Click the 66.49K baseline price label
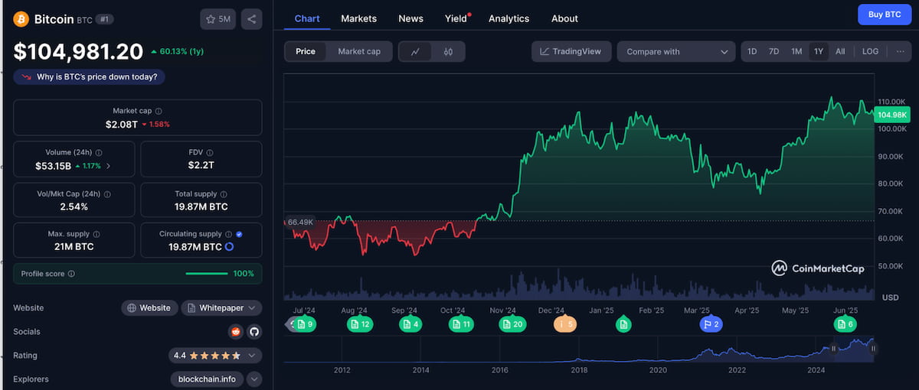919x390 pixels. click(300, 222)
